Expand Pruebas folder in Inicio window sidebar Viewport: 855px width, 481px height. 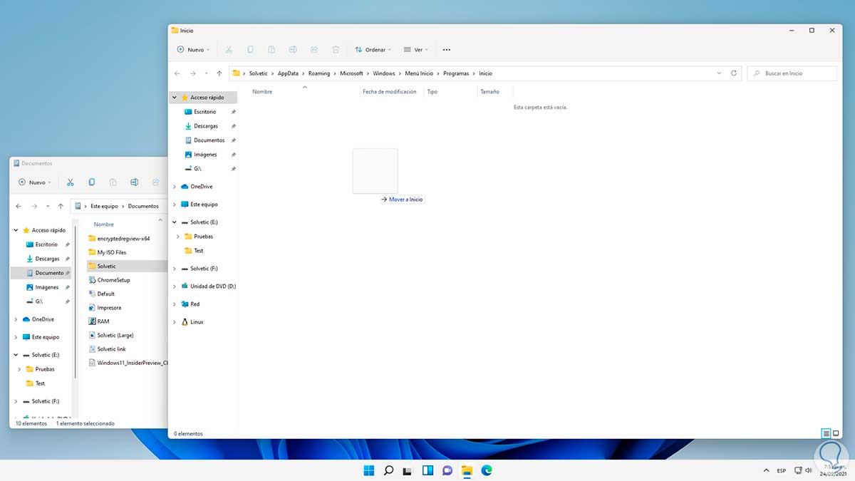177,237
